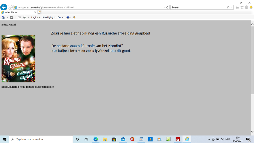The width and height of the screenshot is (254, 143).
Task: Go back with the blue Back arrow
Action: pyautogui.click(x=4, y=7)
